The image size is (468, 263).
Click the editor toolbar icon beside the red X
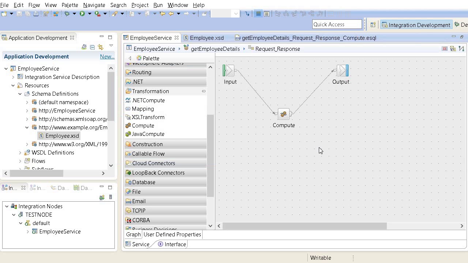(x=453, y=49)
